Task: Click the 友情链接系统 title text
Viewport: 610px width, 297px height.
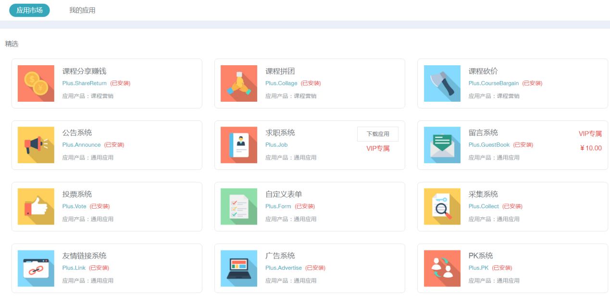Action: click(x=85, y=256)
